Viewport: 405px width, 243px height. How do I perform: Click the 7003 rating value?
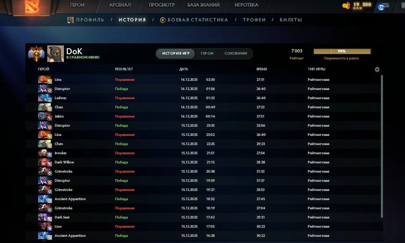(297, 51)
